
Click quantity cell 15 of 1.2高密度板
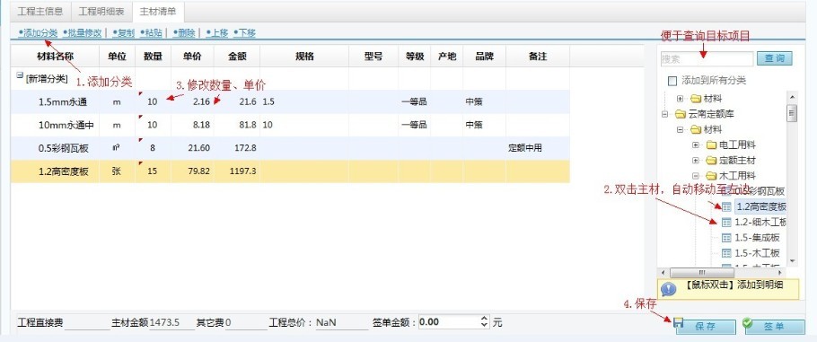click(153, 171)
